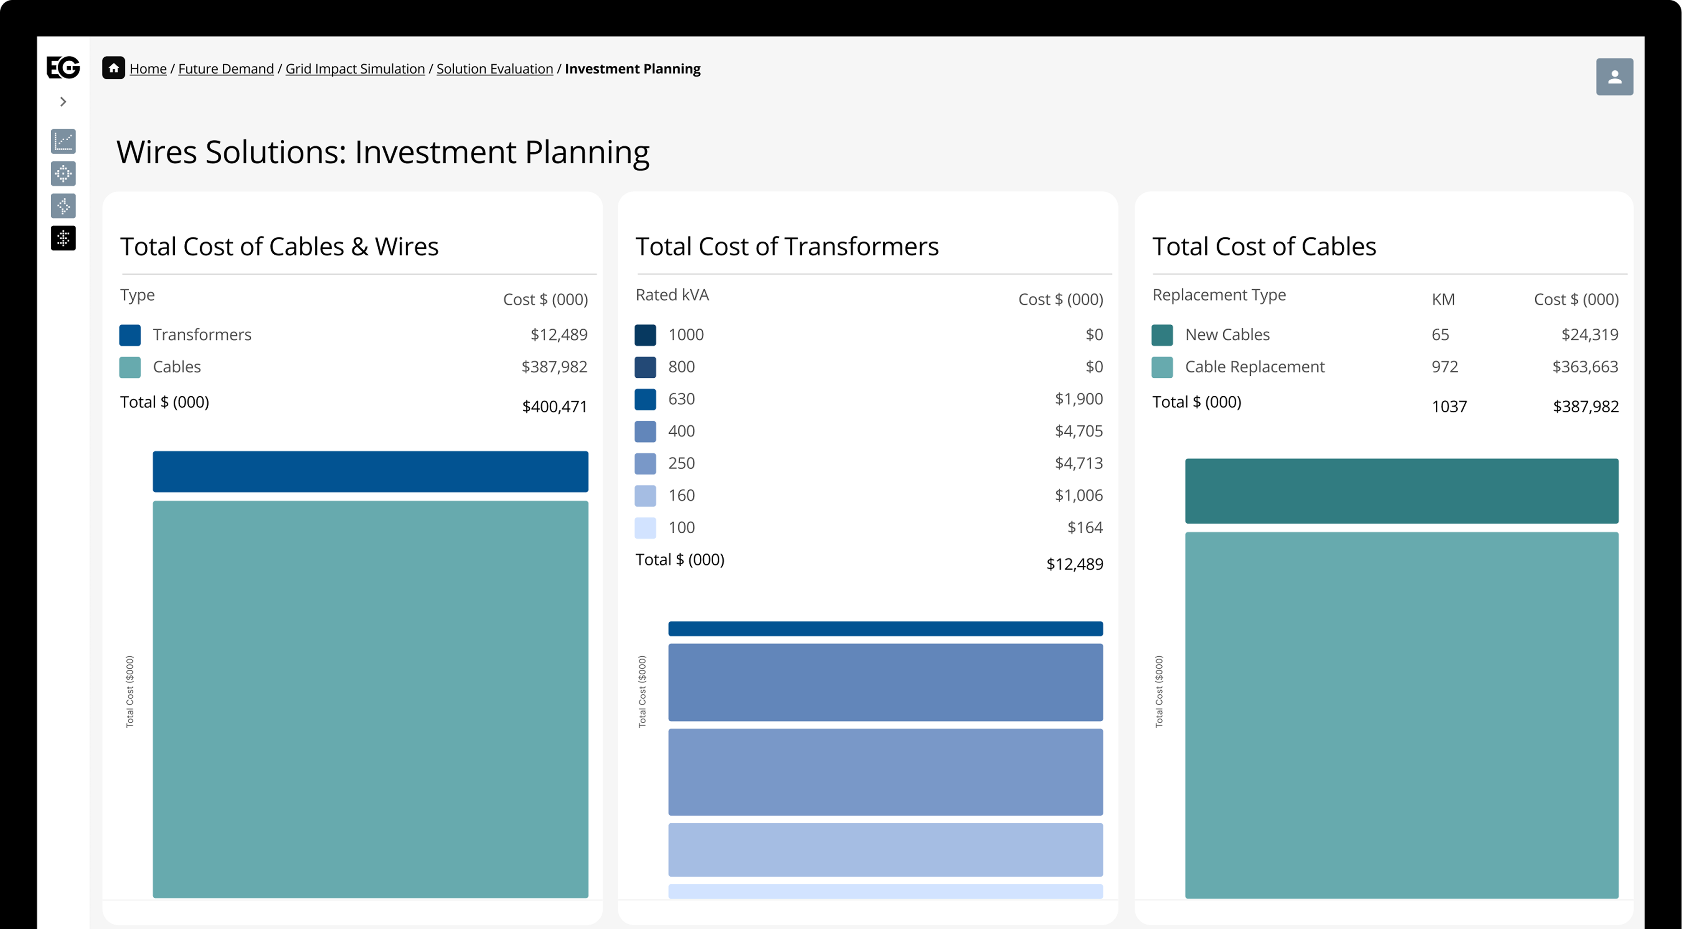Select the 400 kVA transformer chart bar
The image size is (1682, 929).
coord(886,682)
